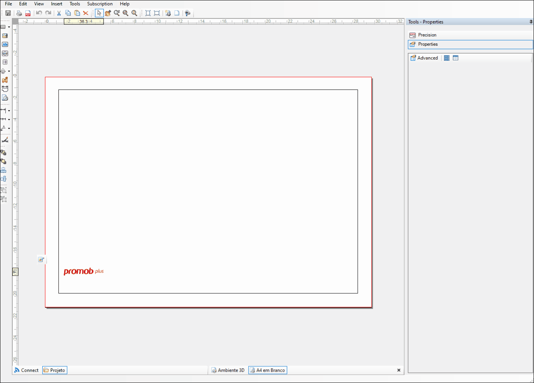Expand the rectangle shape tool dropdown arrow
Image resolution: width=534 pixels, height=383 pixels.
tap(9, 27)
